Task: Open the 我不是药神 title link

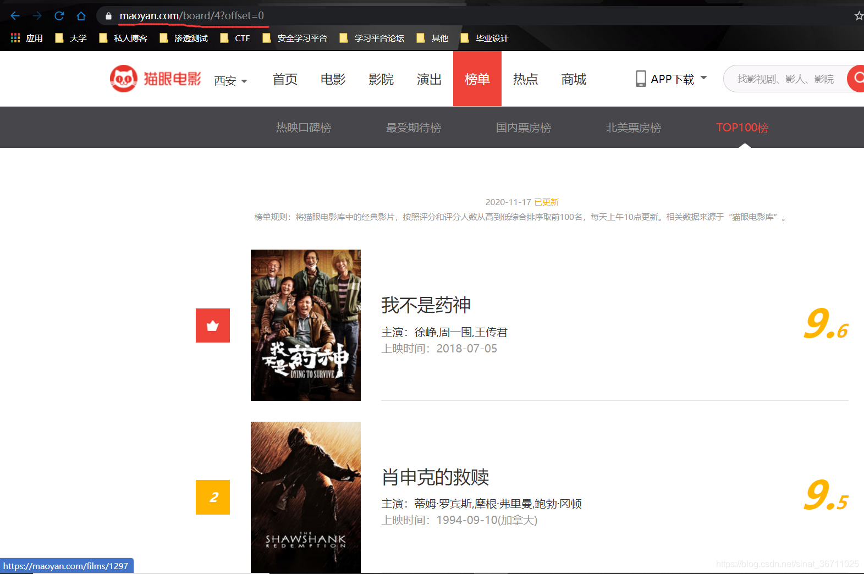Action: [x=426, y=305]
